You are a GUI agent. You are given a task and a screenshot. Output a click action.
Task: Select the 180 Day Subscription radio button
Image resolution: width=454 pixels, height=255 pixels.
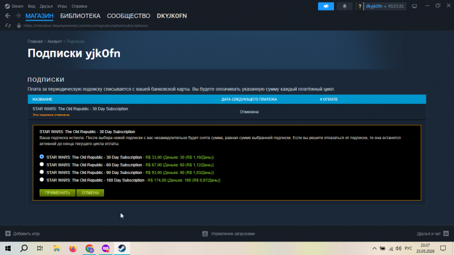click(x=42, y=180)
